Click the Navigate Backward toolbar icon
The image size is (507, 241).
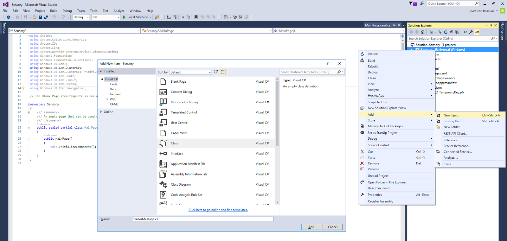coord(8,17)
